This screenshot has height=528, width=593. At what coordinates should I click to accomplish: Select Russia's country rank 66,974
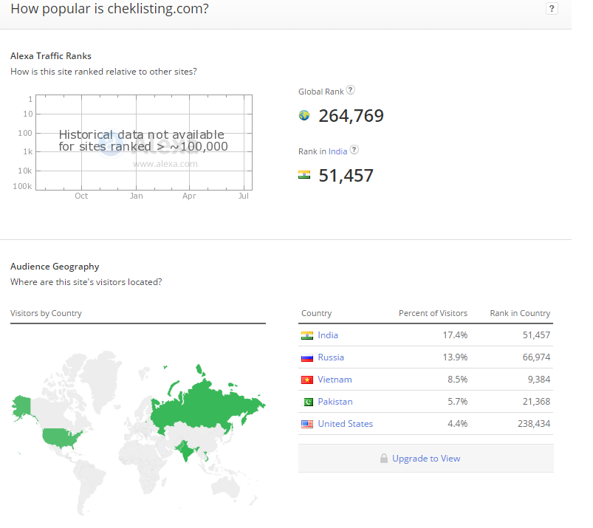tap(536, 357)
